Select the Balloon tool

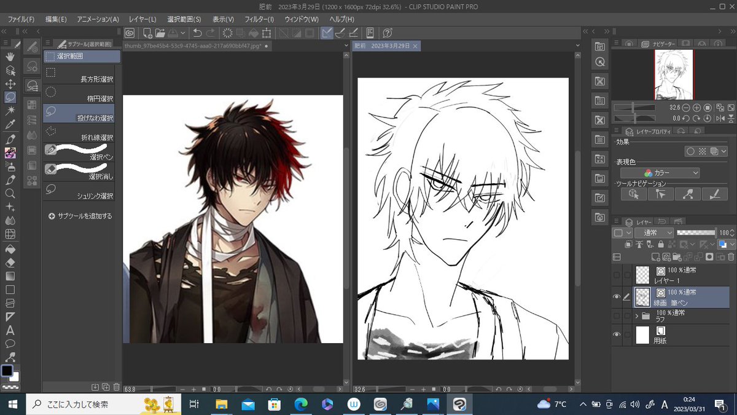pyautogui.click(x=10, y=344)
